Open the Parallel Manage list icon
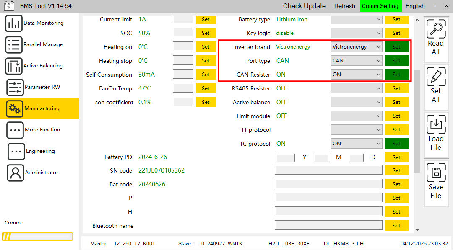 point(14,44)
